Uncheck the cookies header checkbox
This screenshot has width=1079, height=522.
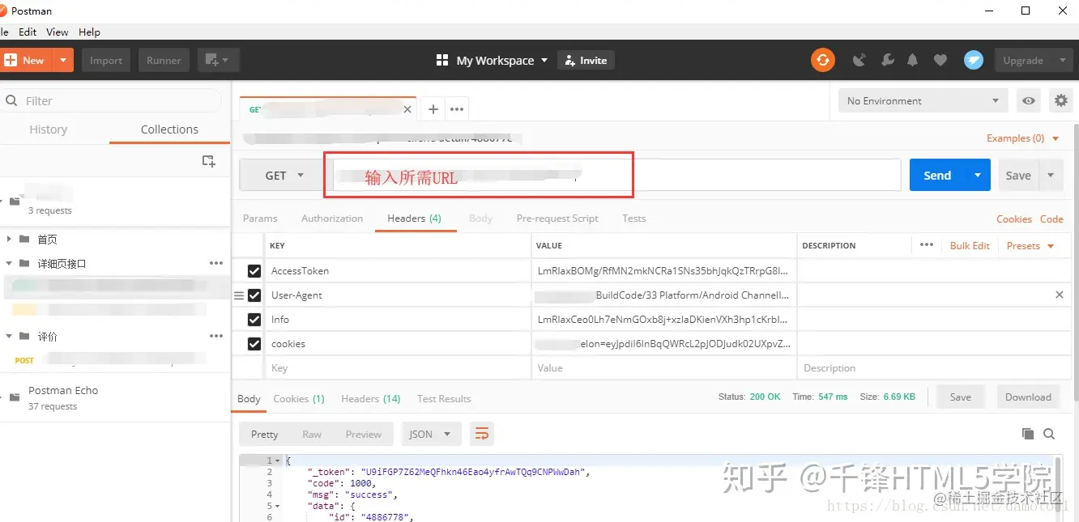pos(254,344)
